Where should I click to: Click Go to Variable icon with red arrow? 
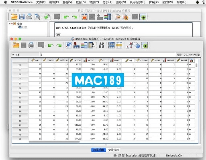76,45
